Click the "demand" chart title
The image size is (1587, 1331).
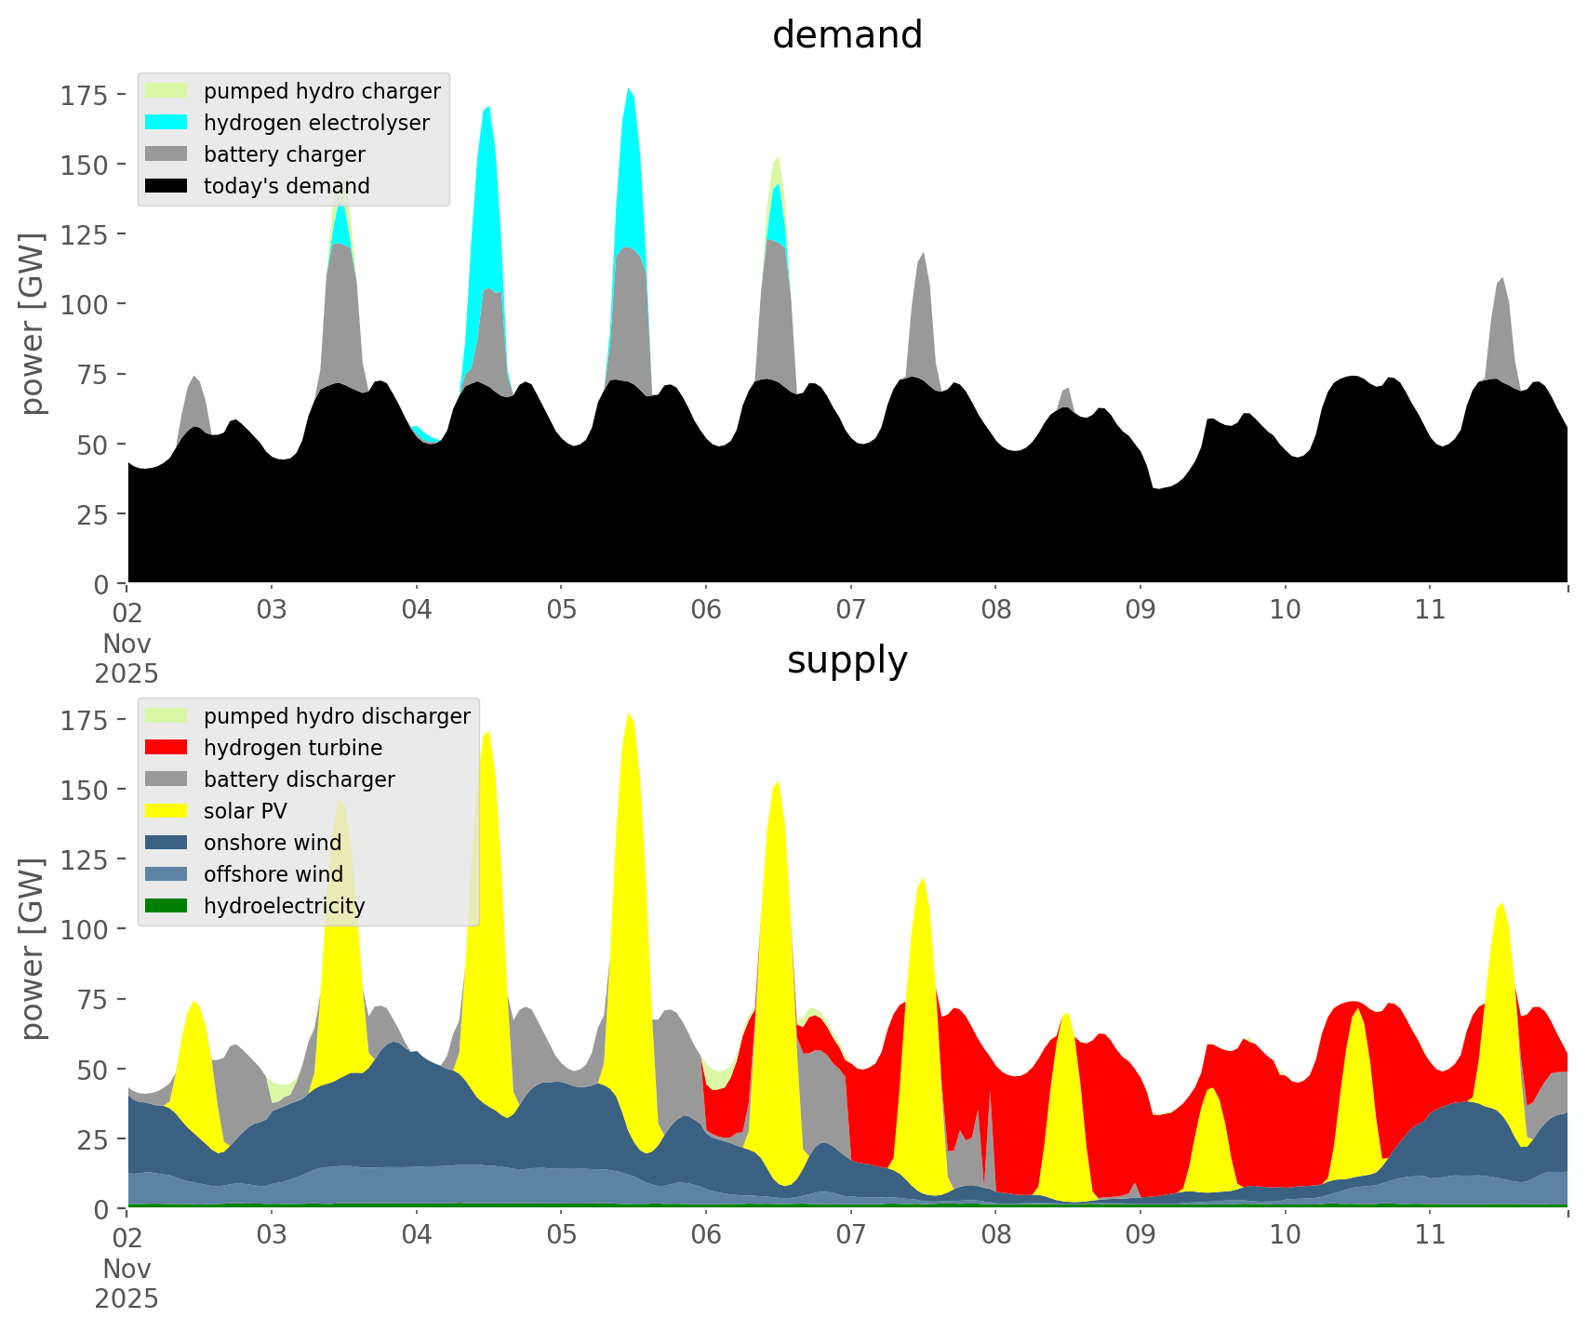point(847,35)
